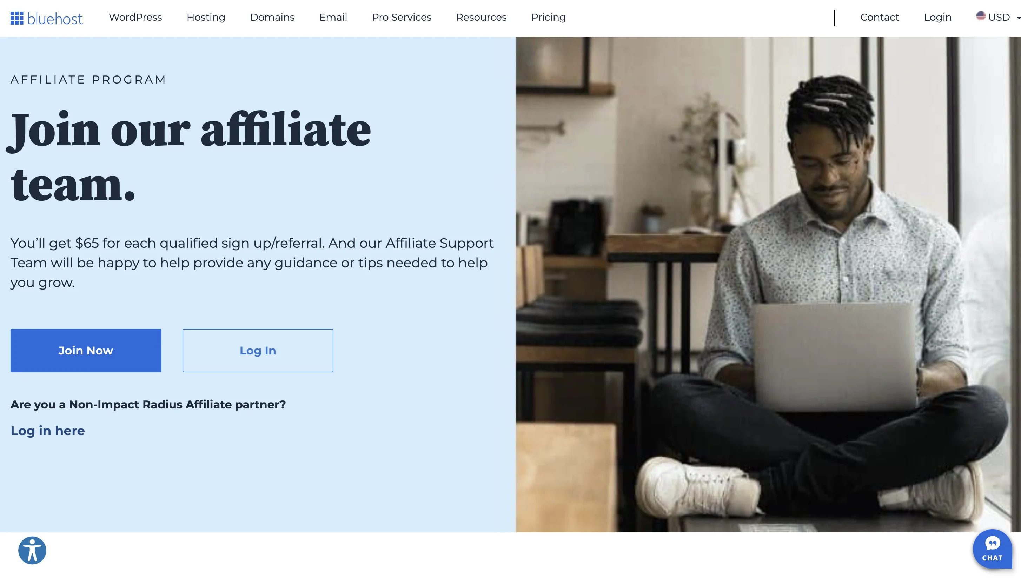Click the man with laptop hero image
The height and width of the screenshot is (578, 1021).
pos(768,284)
